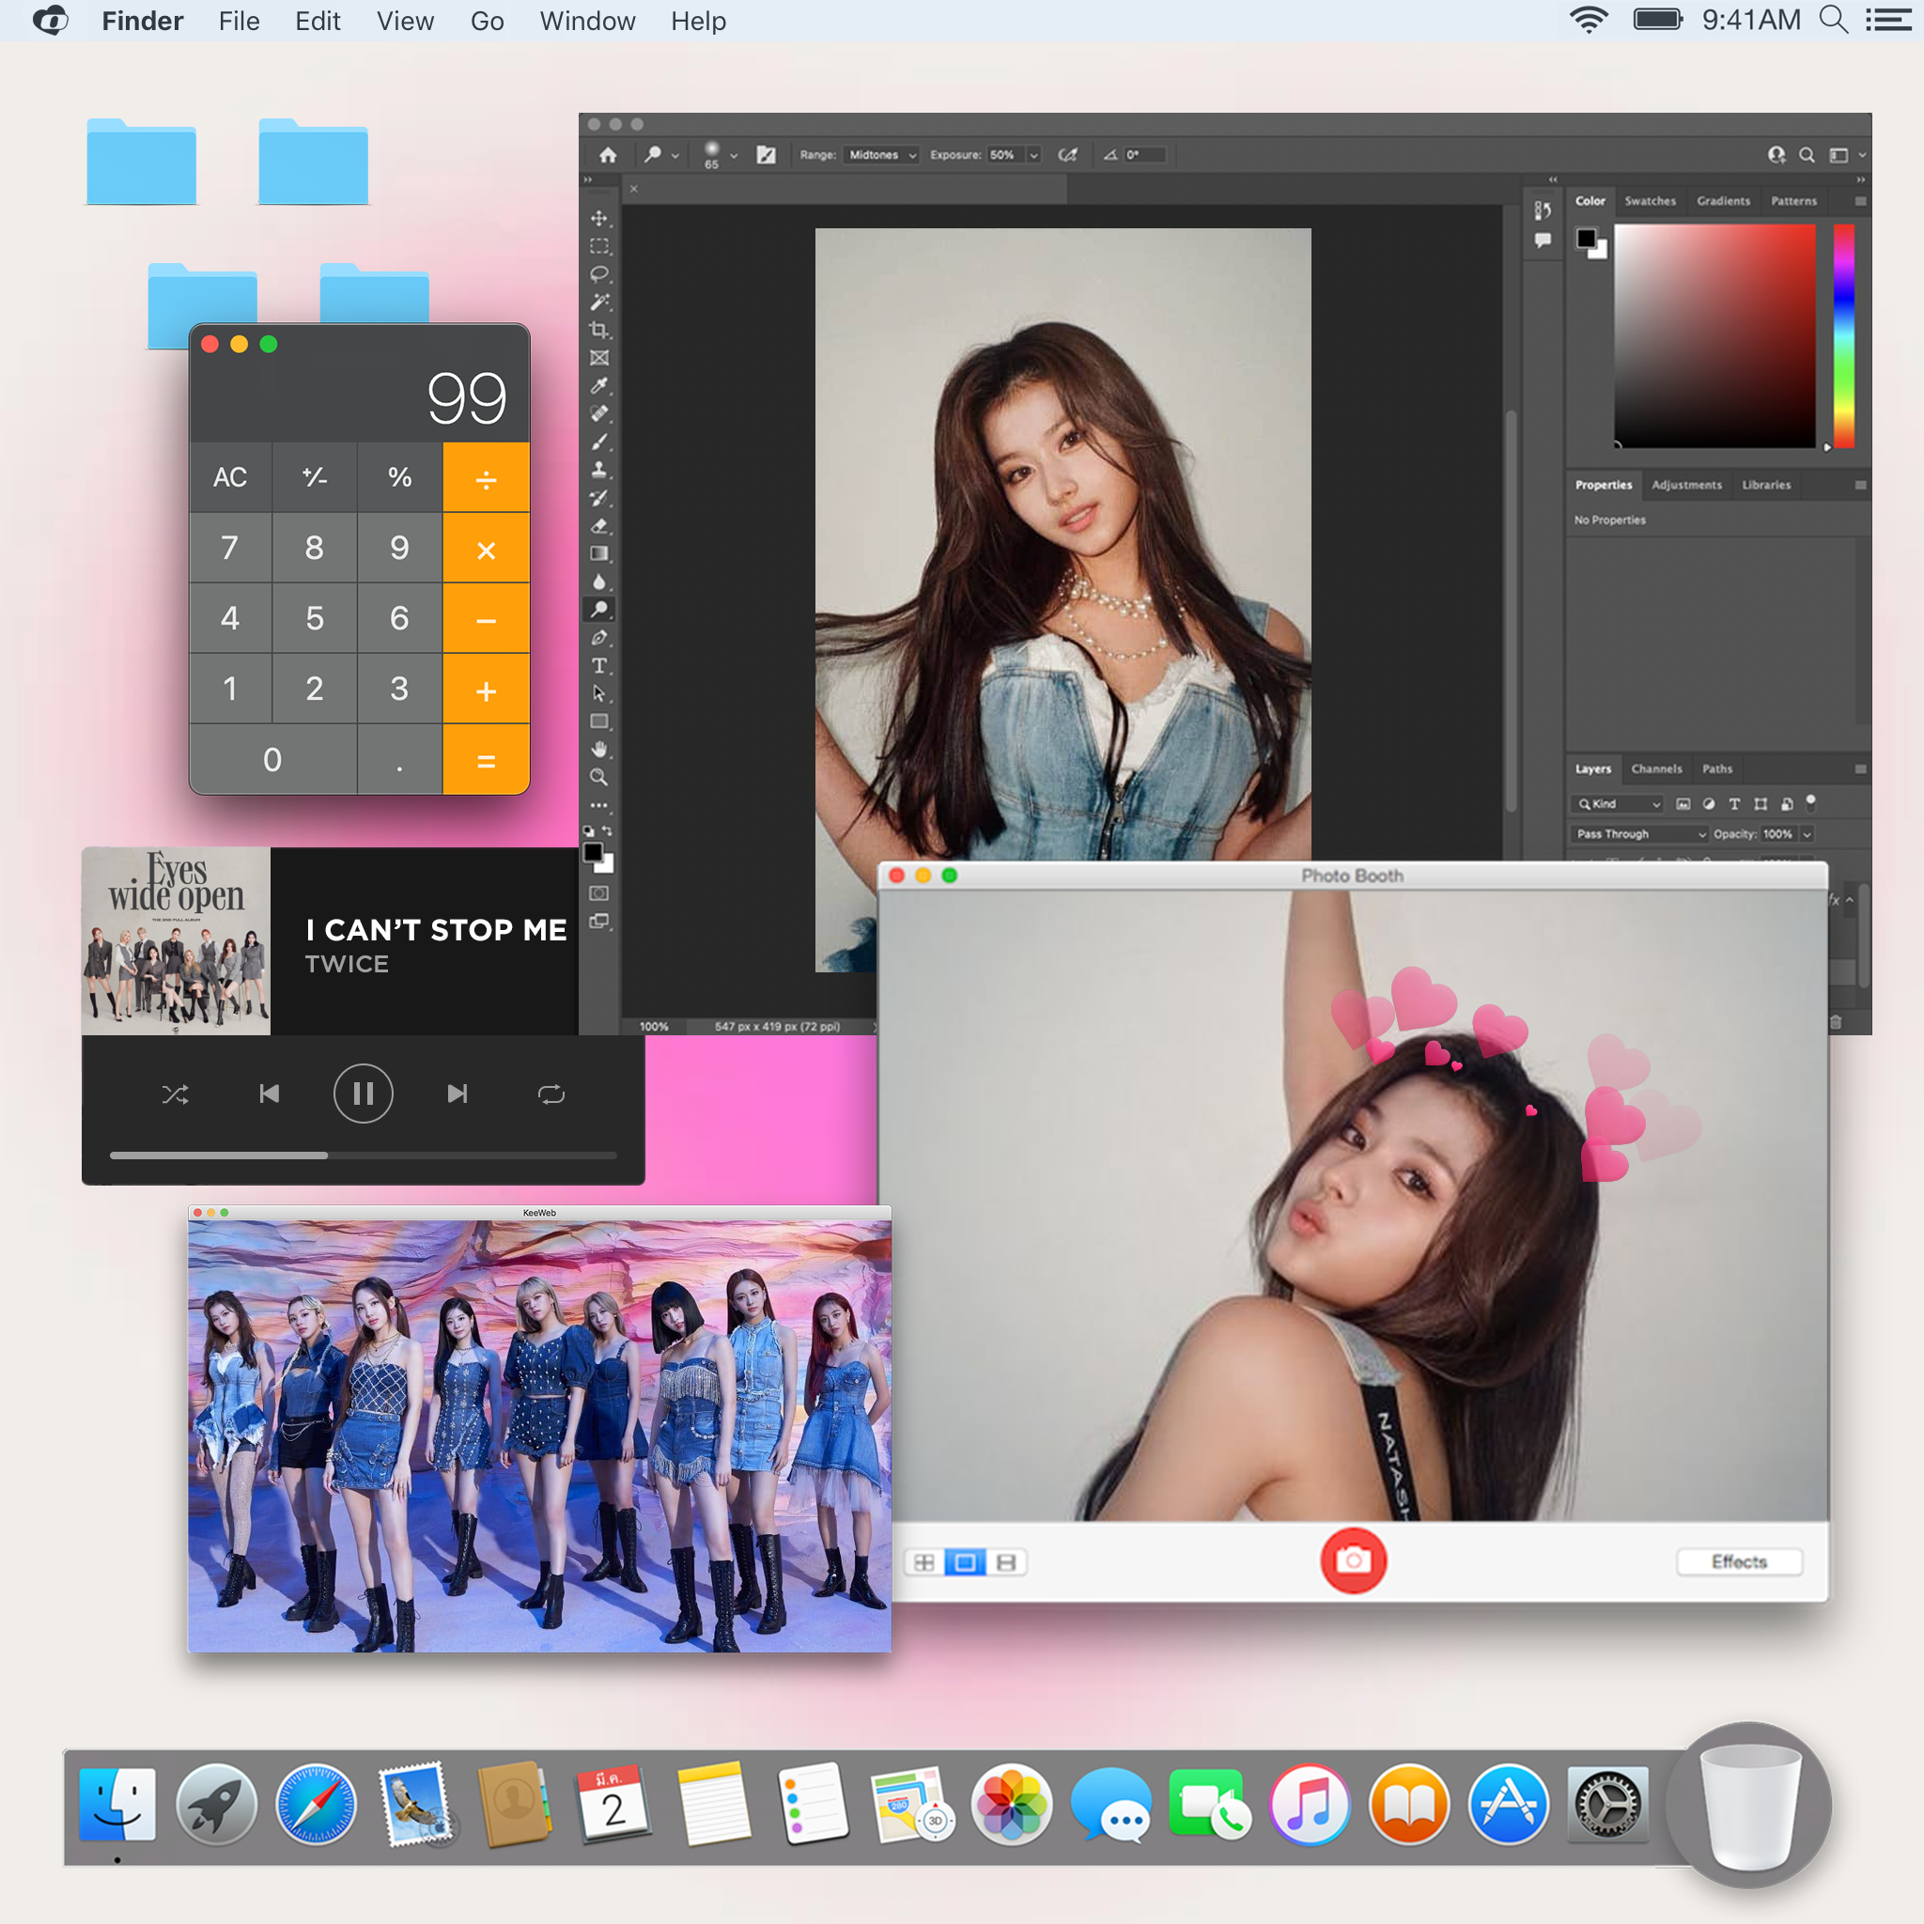Click the red shutter button in Photo Booth
This screenshot has height=1924, width=1924.
click(1354, 1561)
